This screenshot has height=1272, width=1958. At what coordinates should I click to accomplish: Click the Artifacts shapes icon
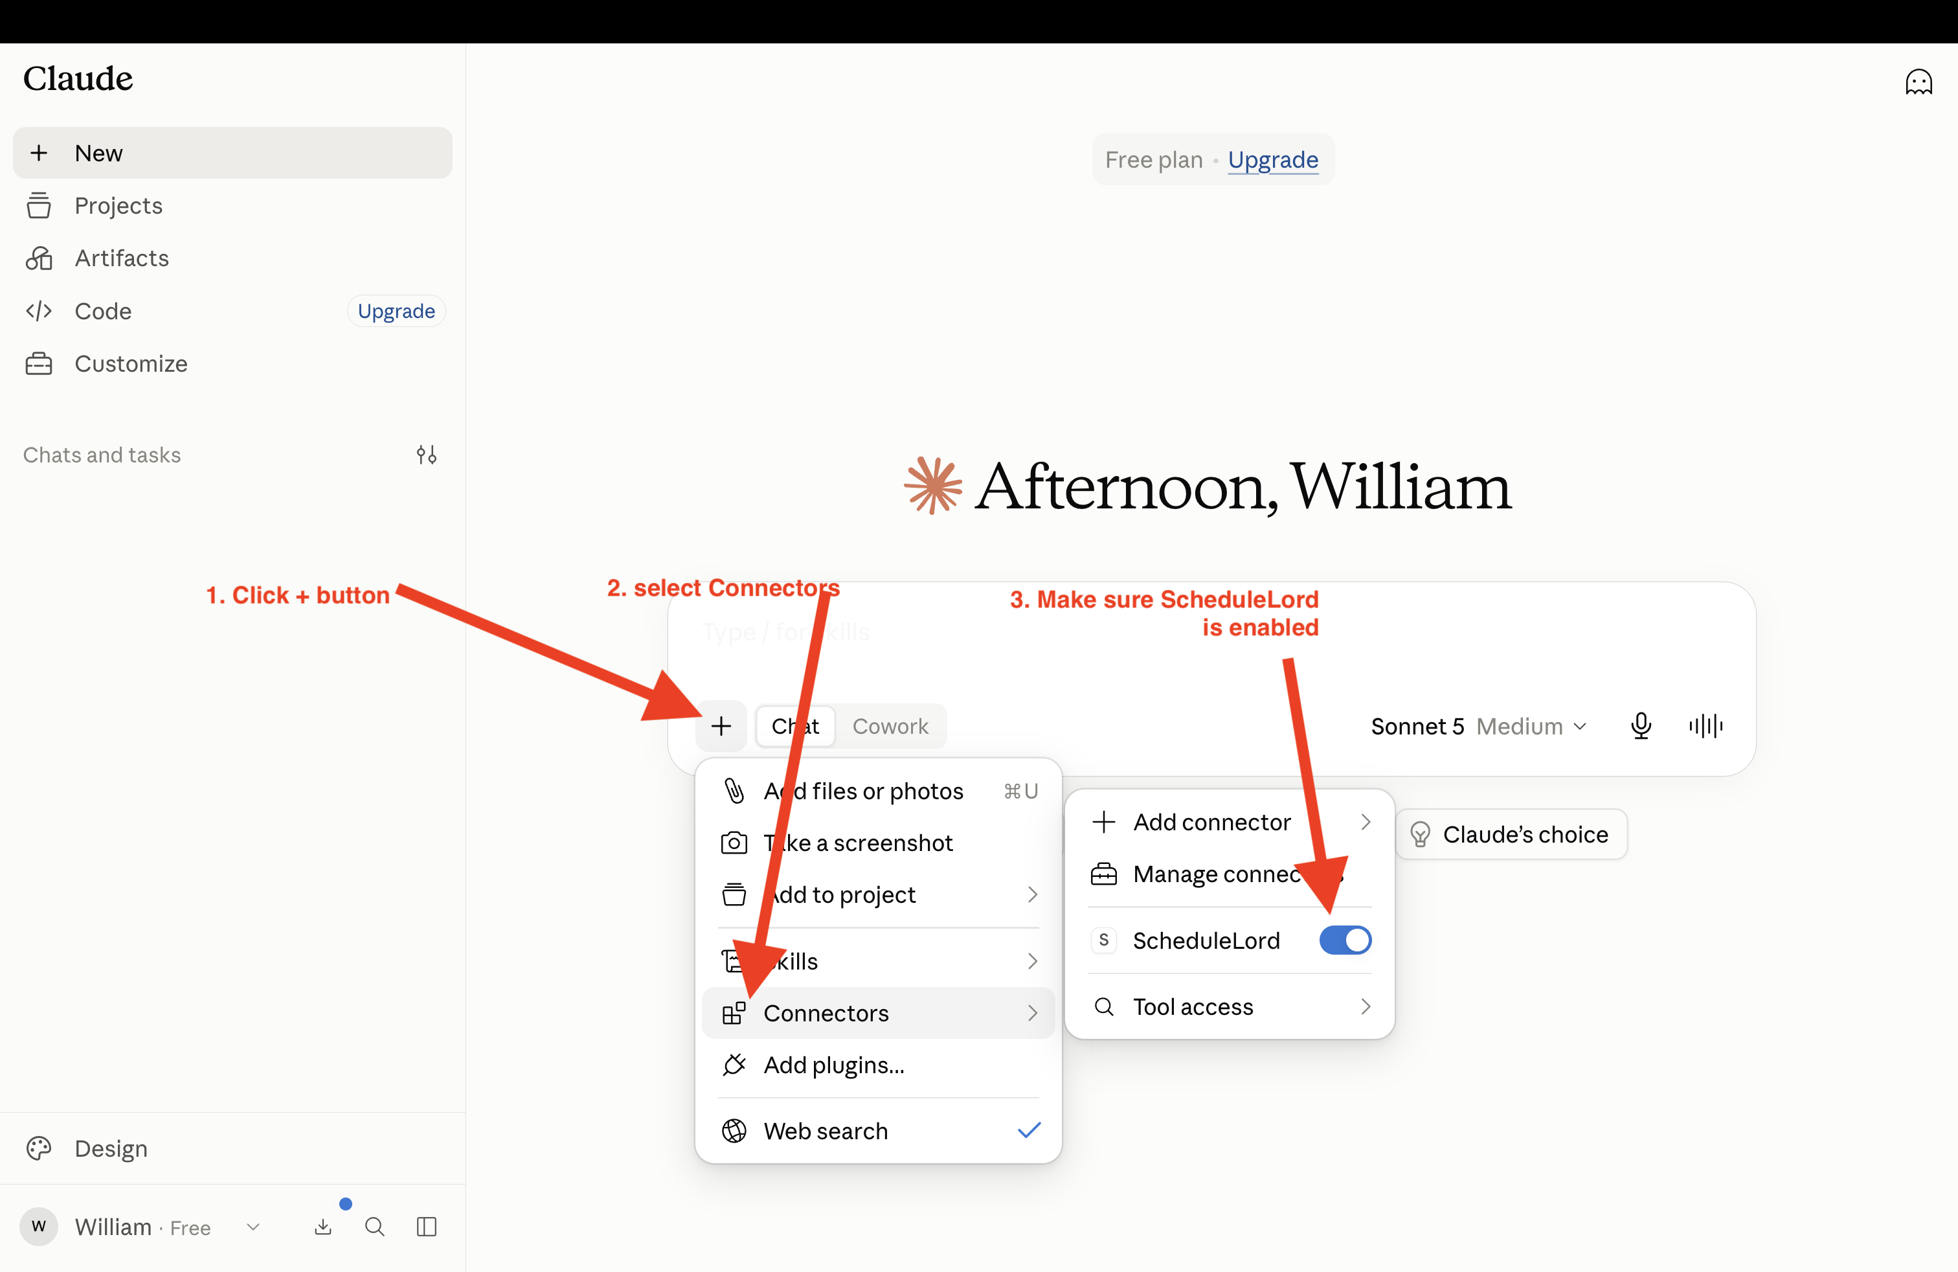39,258
